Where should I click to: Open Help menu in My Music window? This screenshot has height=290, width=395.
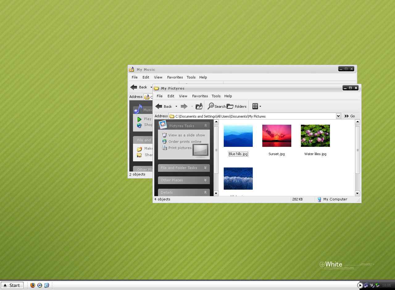click(x=203, y=77)
